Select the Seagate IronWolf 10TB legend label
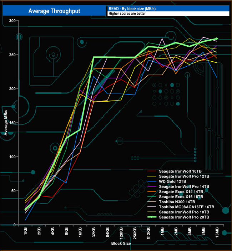This screenshot has height=251, width=232. click(180, 171)
